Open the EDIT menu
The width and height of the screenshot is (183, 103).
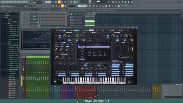[4, 2]
